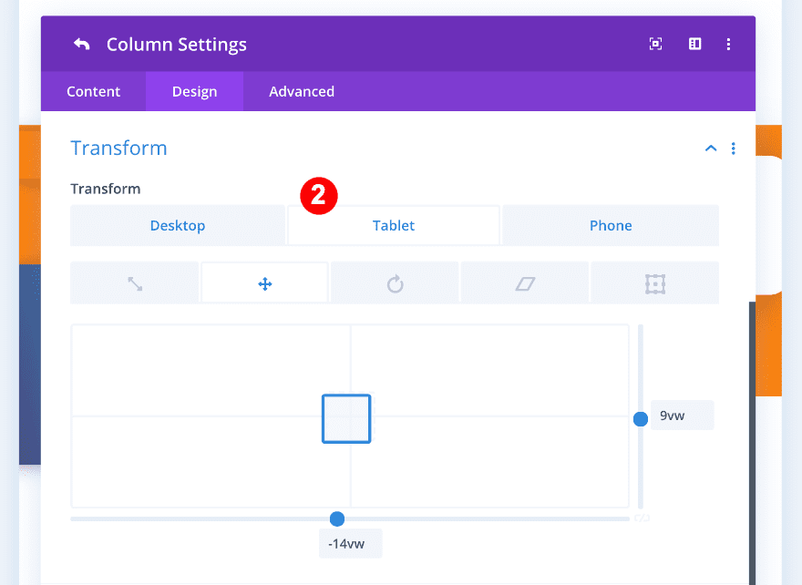Switch to the Tablet responsive view
The width and height of the screenshot is (802, 585).
(x=393, y=225)
